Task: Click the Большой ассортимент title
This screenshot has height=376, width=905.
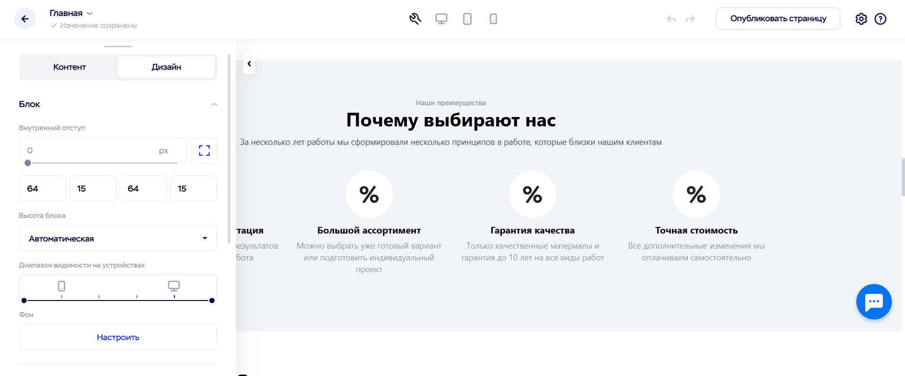Action: coord(369,231)
